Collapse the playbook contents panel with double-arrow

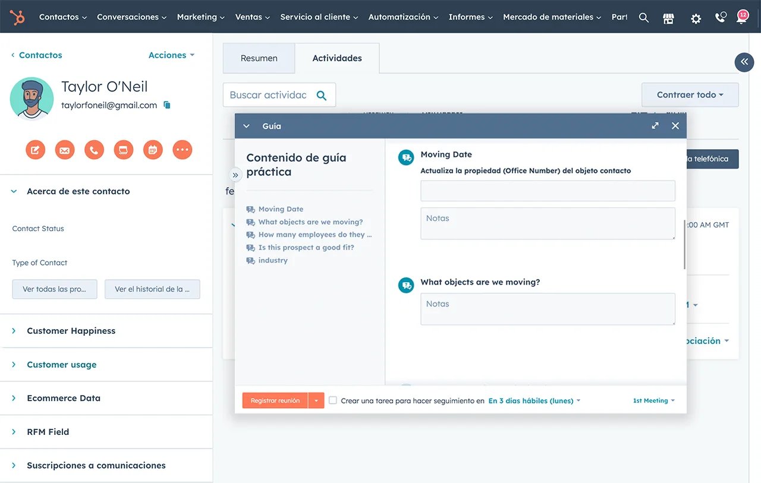[235, 175]
